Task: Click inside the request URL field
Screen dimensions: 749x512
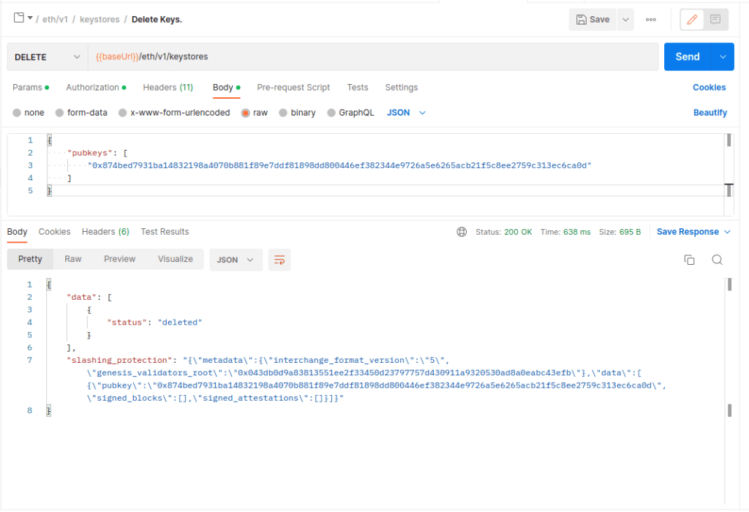Action: tap(293, 56)
